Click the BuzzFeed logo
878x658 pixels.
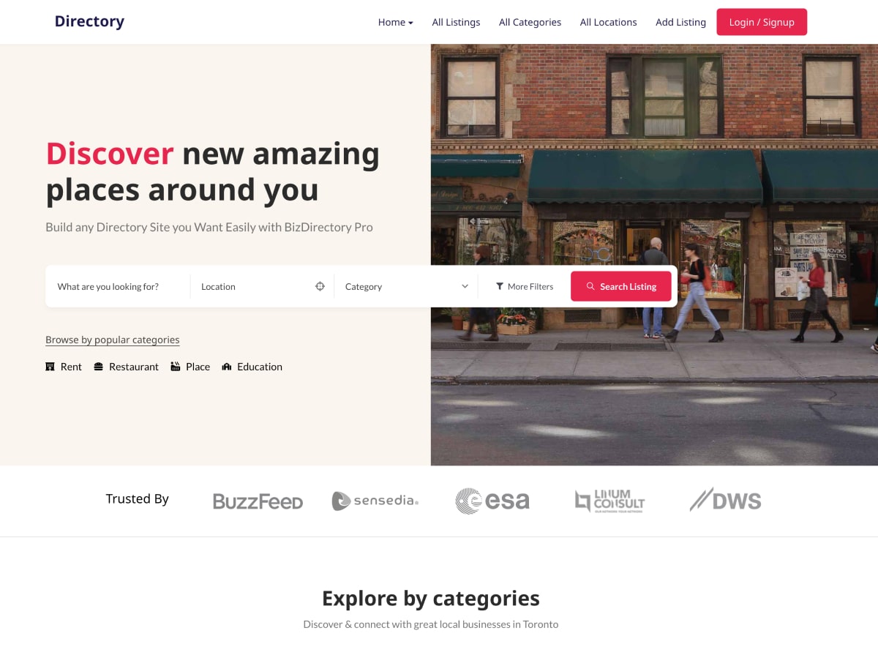coord(258,501)
